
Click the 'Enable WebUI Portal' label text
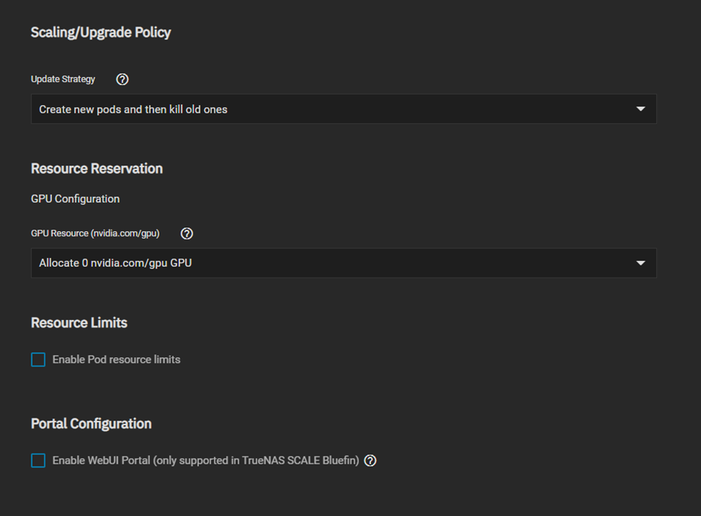point(101,461)
